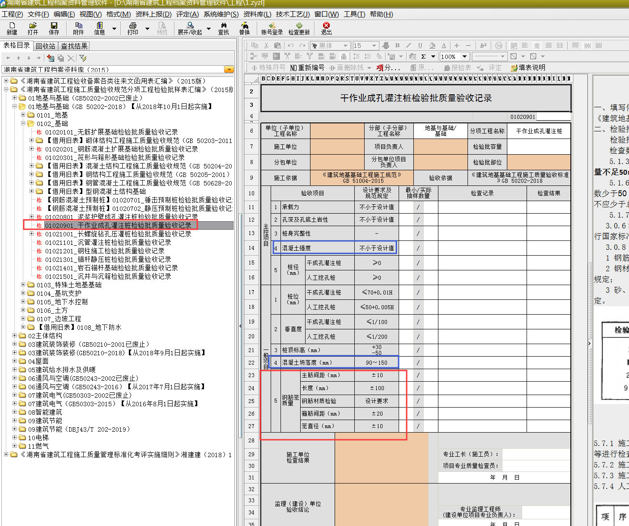Open the orange library selector dropdown button
629x526 pixels.
229,69
